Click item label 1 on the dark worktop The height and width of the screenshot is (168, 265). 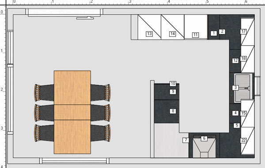click(x=214, y=33)
